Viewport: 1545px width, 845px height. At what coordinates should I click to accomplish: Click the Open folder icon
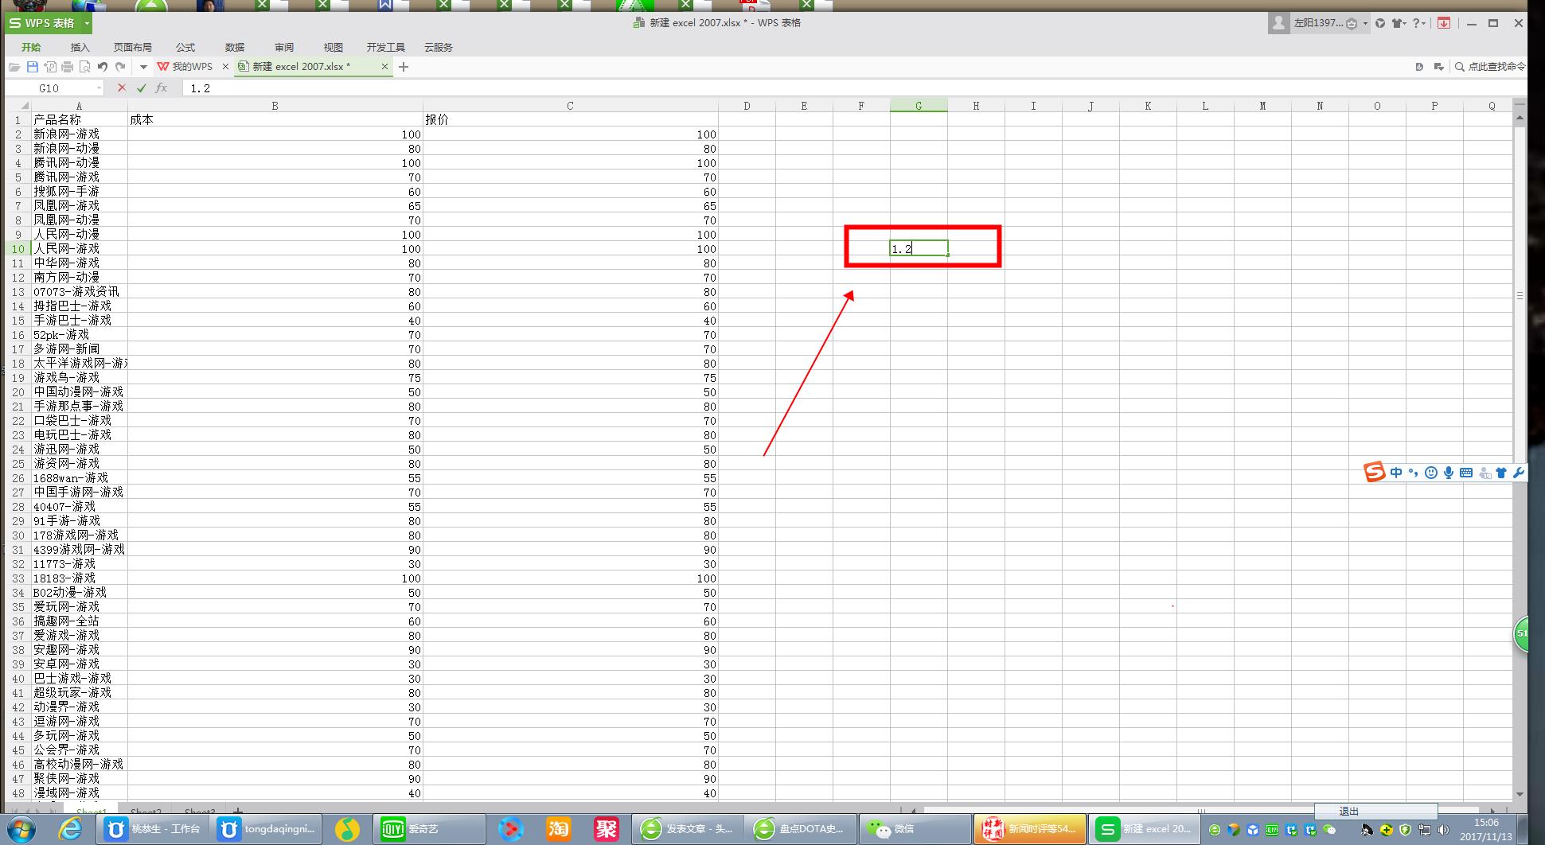coord(14,67)
